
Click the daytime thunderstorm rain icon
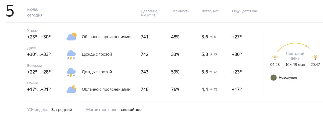tap(71, 54)
